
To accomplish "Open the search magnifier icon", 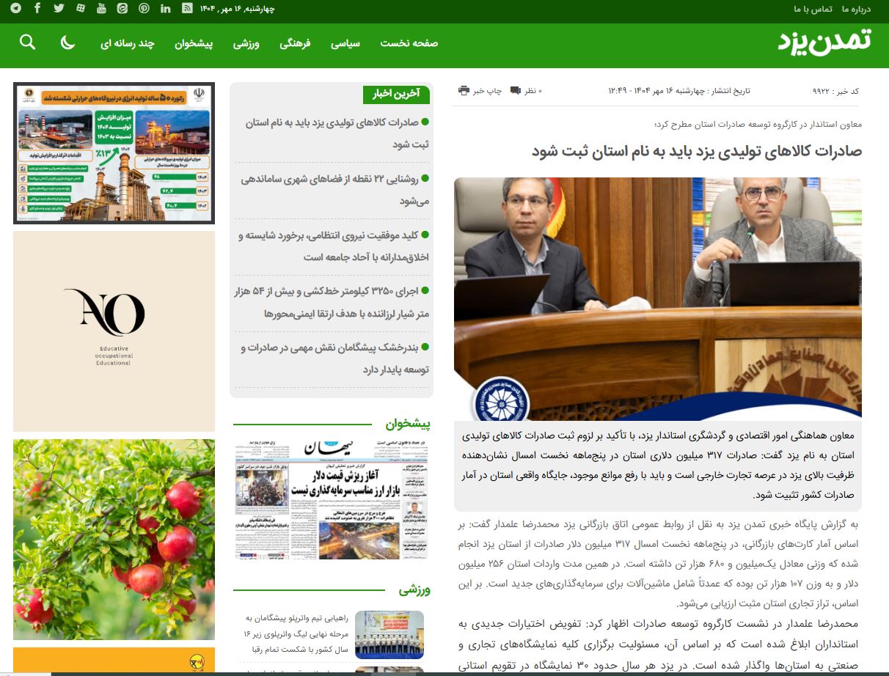I will coord(27,43).
